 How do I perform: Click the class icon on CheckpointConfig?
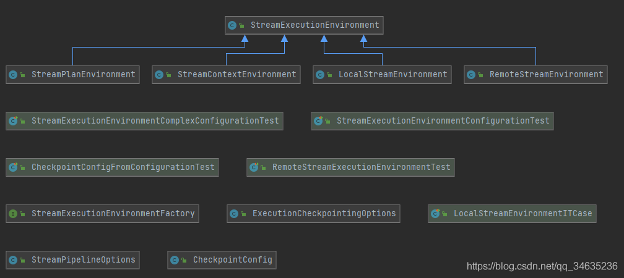coord(175,260)
